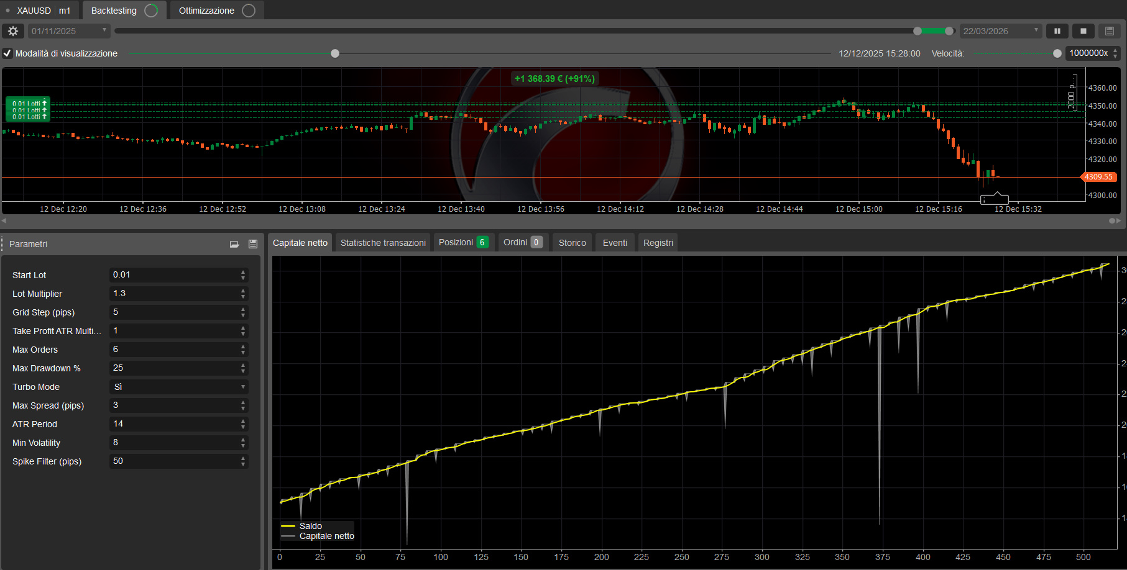Open the Storico tab

coord(572,243)
